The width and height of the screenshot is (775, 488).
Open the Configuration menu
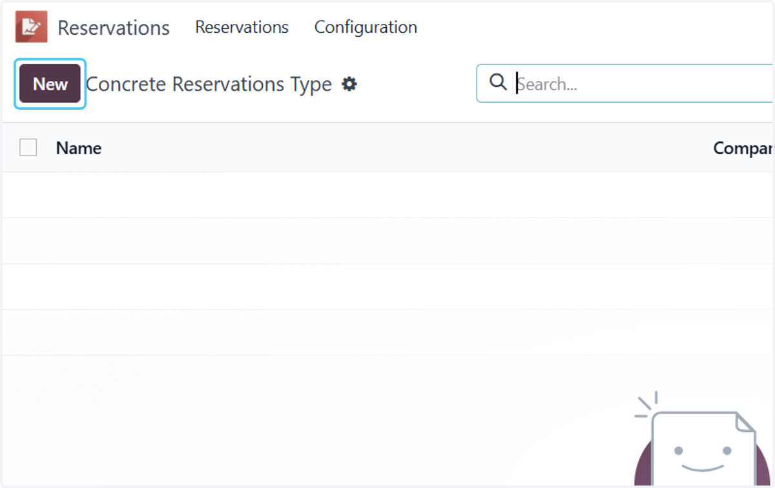pyautogui.click(x=366, y=27)
